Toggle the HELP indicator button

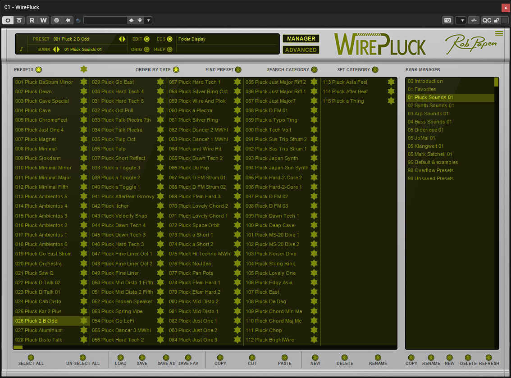tap(169, 49)
